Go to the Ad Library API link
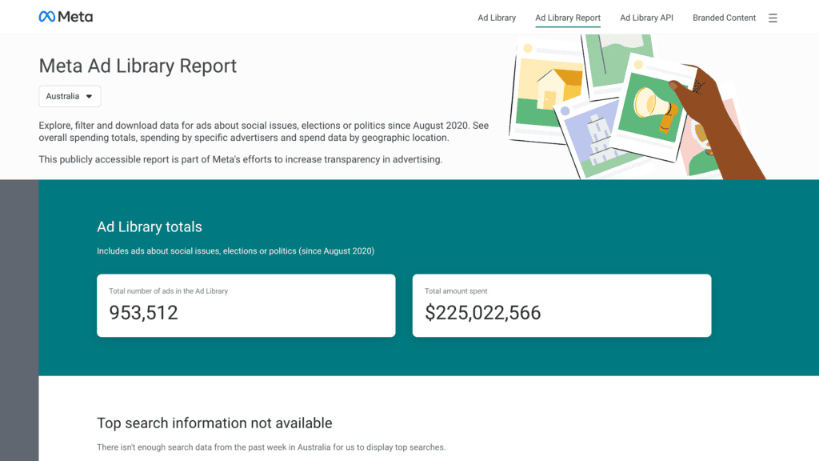Screen dimensions: 819x461 pos(646,18)
